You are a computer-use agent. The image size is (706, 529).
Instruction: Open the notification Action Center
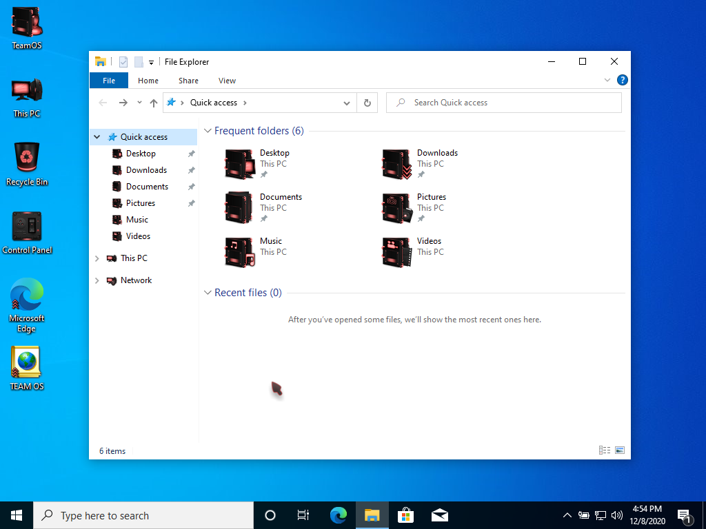(685, 517)
